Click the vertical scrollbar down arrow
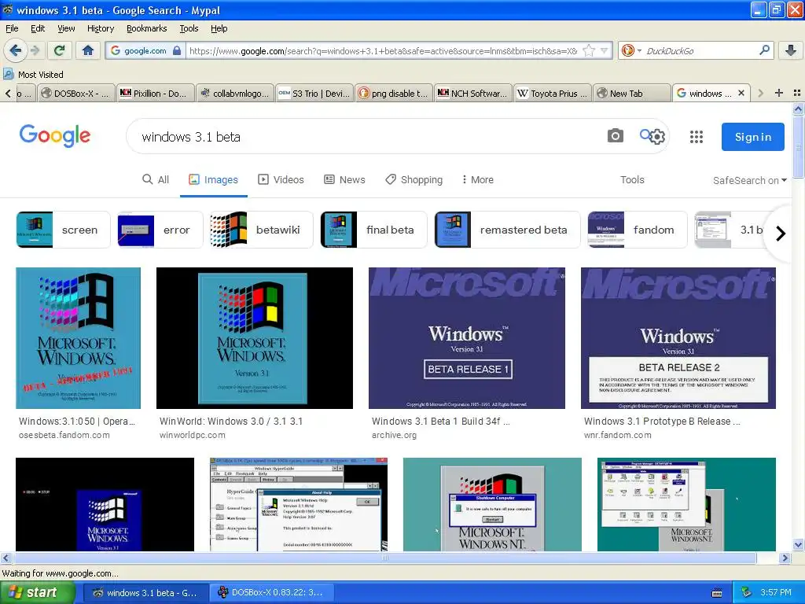Screen dimensions: 805x604 tap(798, 545)
